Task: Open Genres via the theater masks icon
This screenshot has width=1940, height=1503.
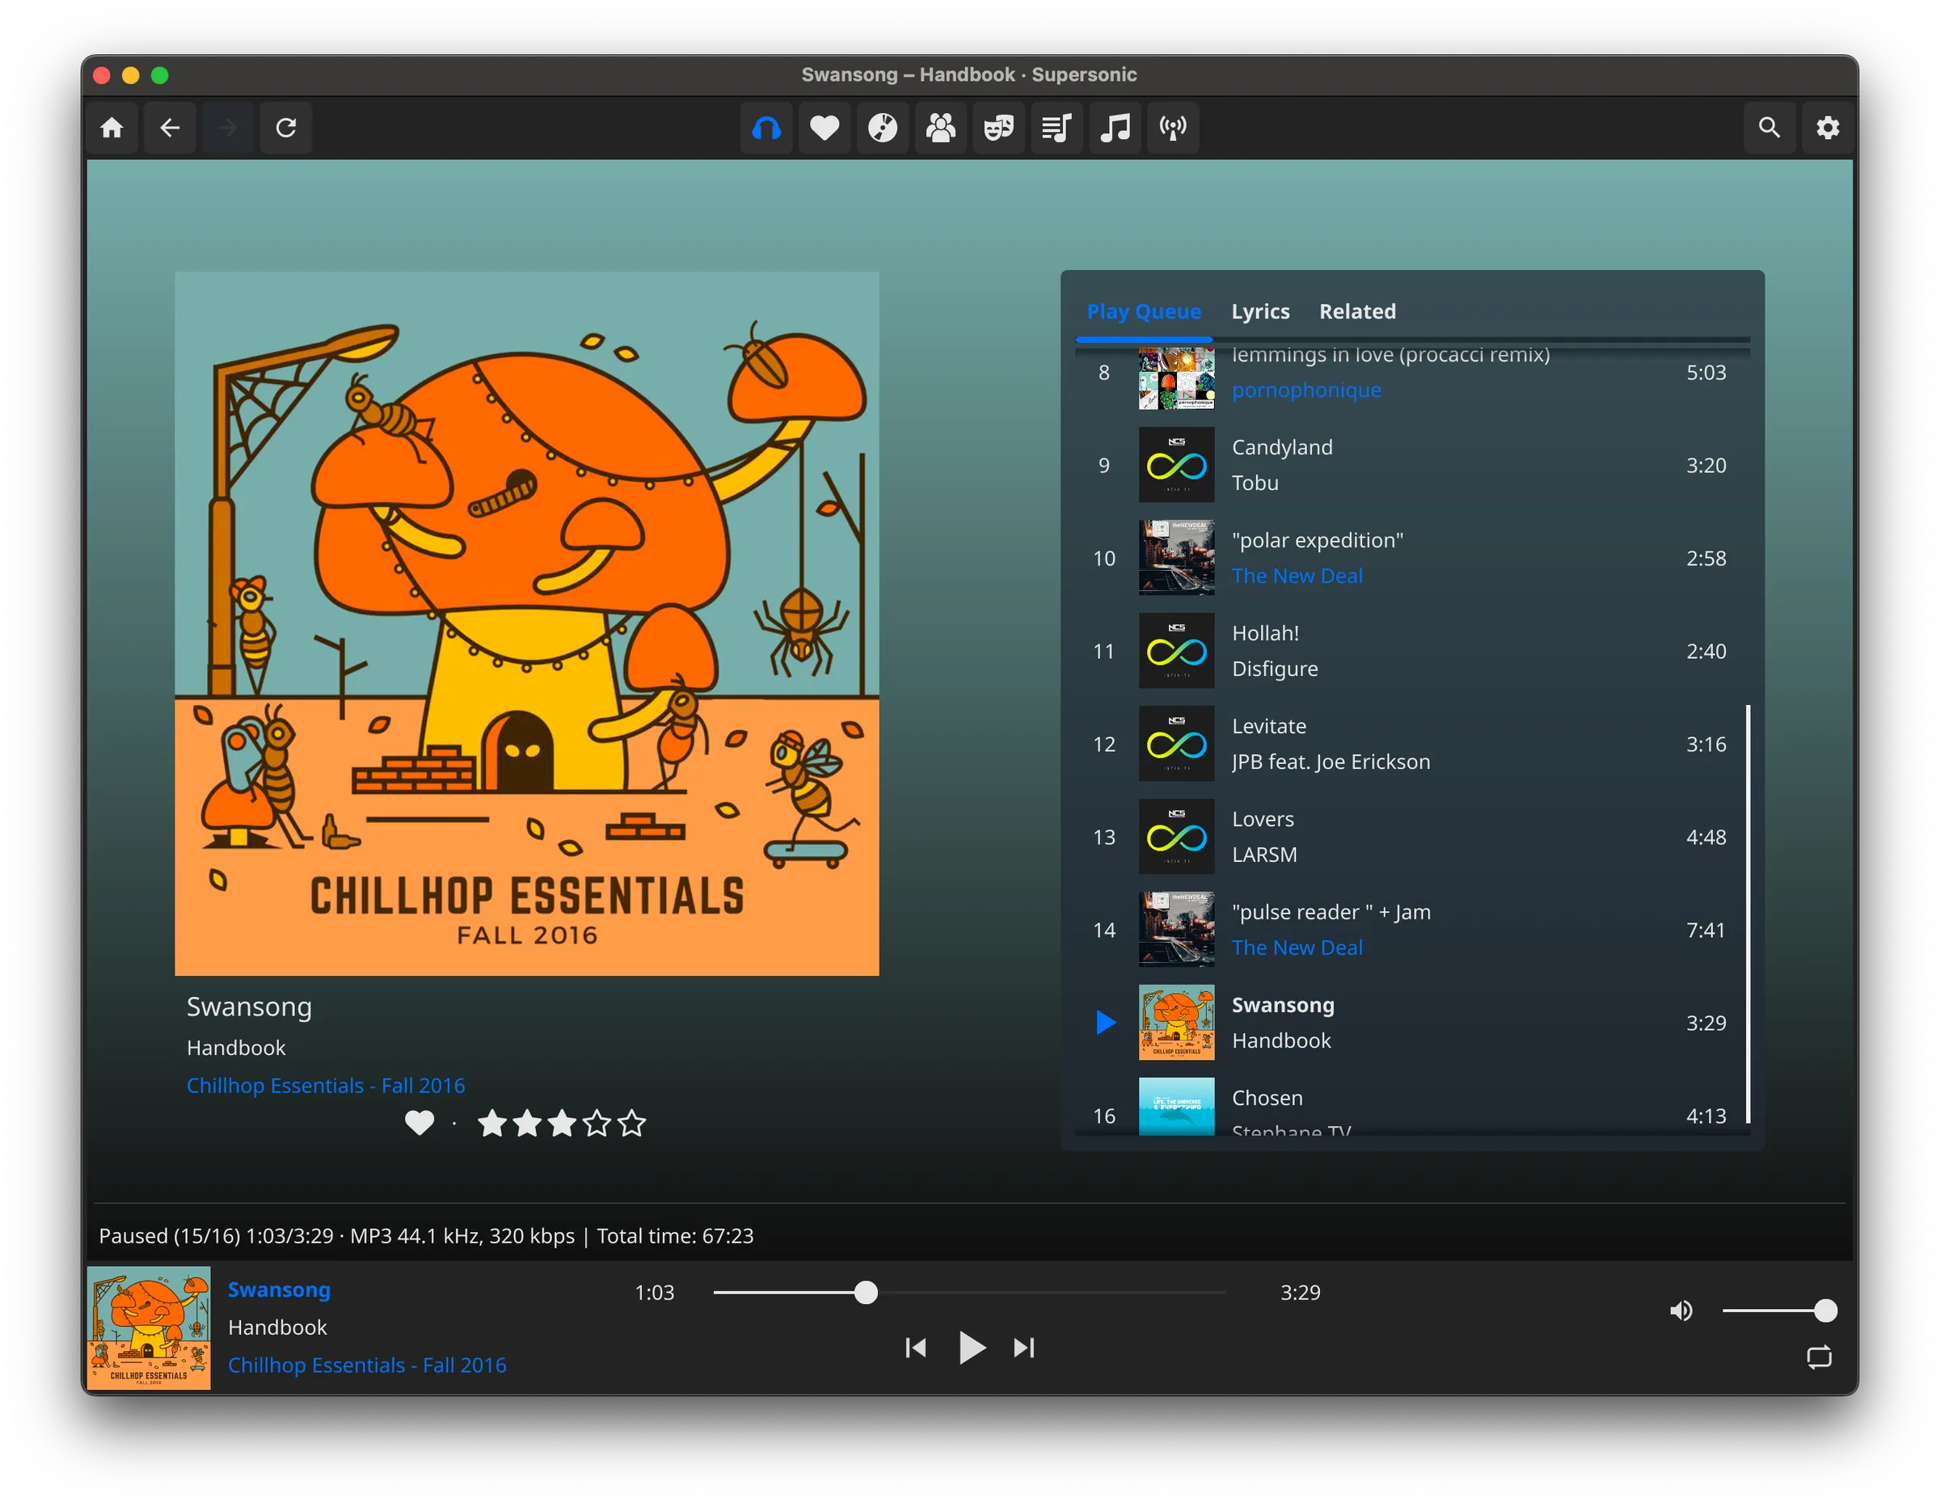Action: [998, 127]
